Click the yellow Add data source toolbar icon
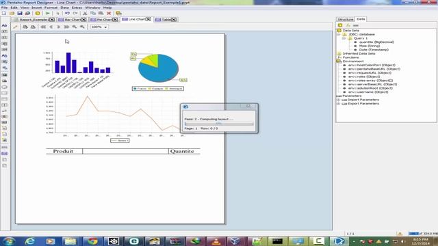 point(38,13)
